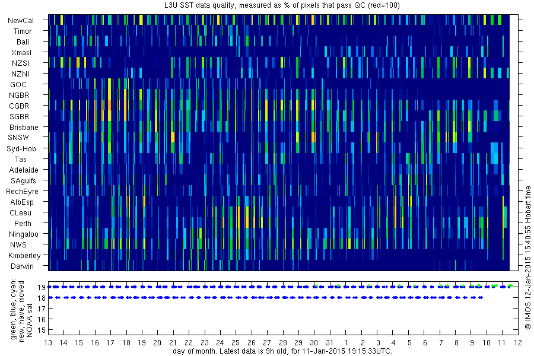The image size is (534, 356).
Task: Click the Perth region label
Action: point(23,224)
